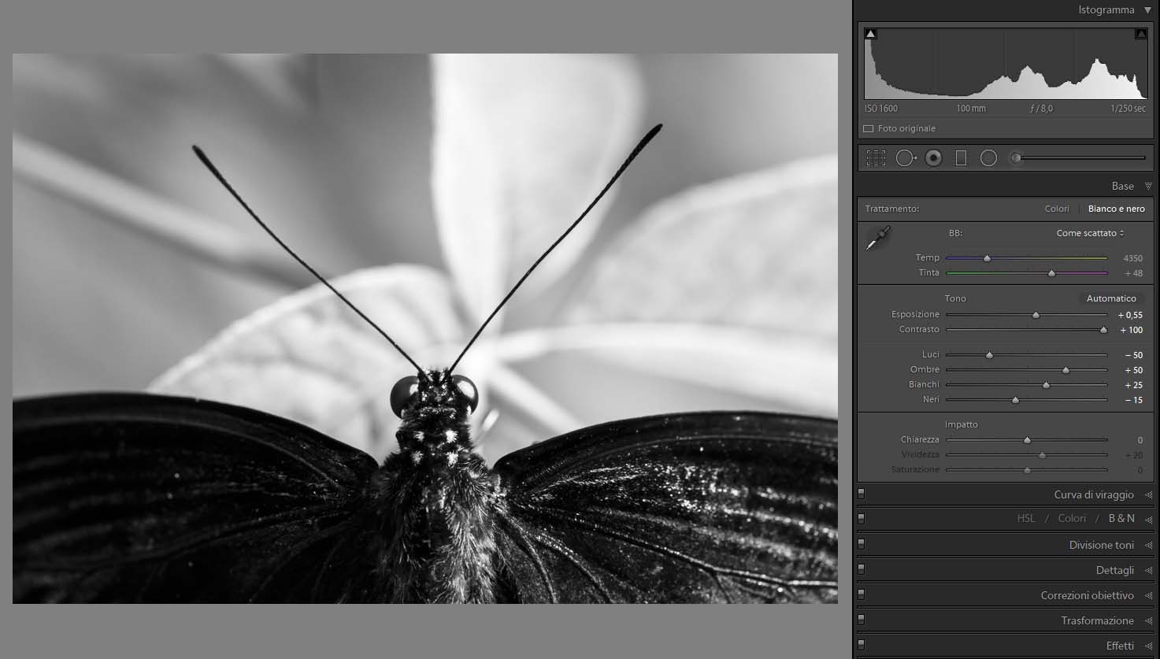This screenshot has height=659, width=1160.
Task: Select the B & N tab
Action: 1121,518
